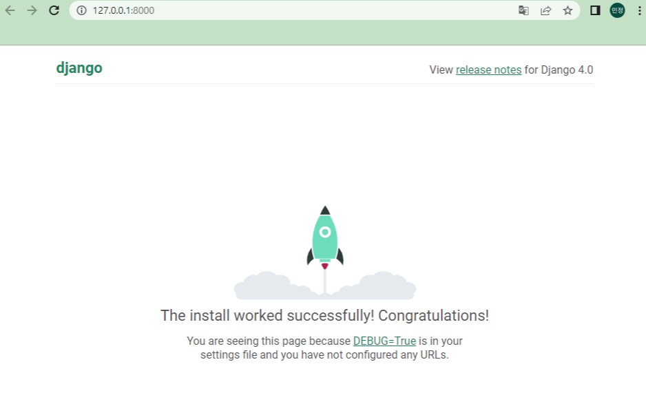
Task: Click the rocket illustration
Action: click(325, 252)
